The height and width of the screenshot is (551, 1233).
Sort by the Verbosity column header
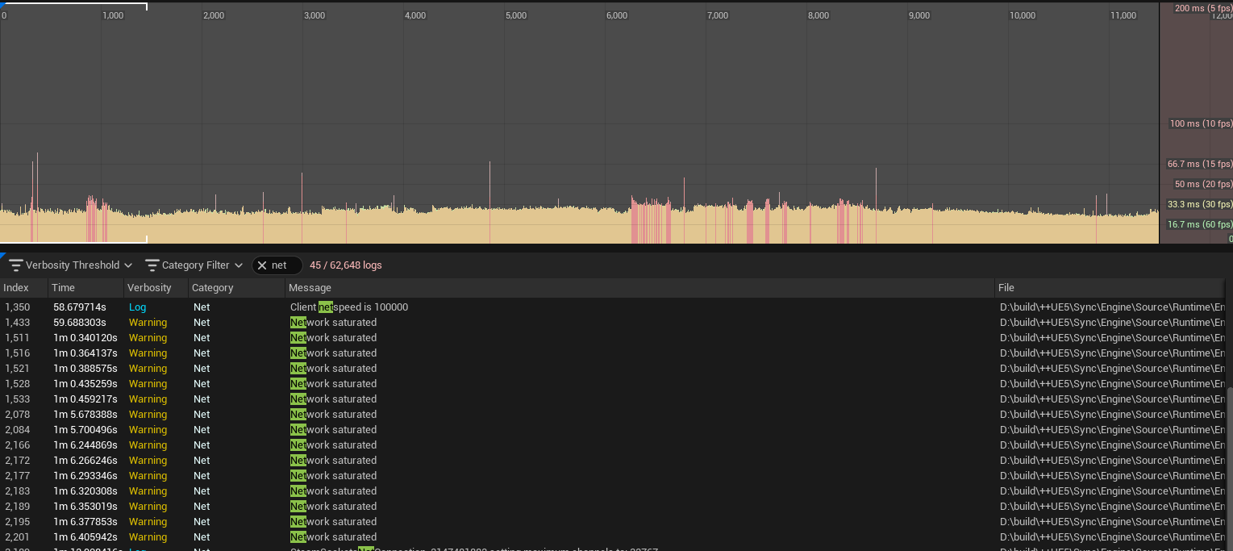149,288
